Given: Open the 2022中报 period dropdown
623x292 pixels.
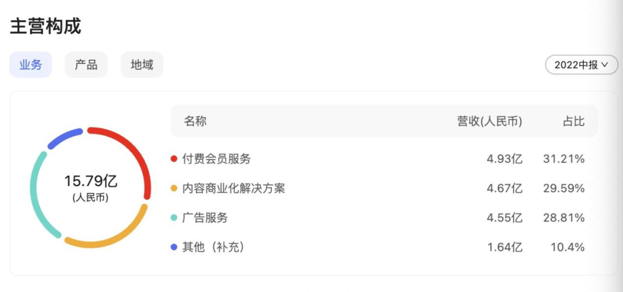Looking at the screenshot, I should click(581, 65).
